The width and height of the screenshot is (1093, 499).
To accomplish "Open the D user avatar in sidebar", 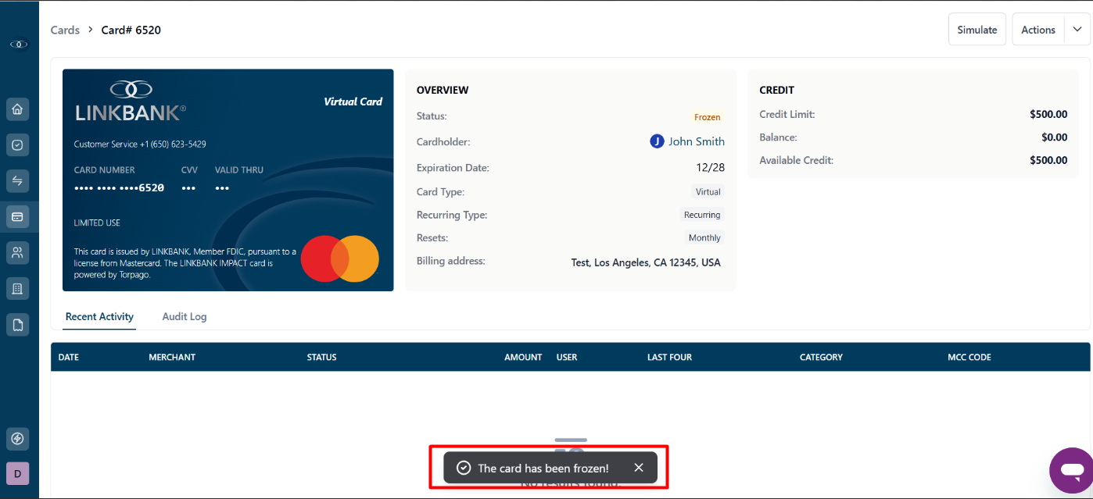I will pos(18,473).
